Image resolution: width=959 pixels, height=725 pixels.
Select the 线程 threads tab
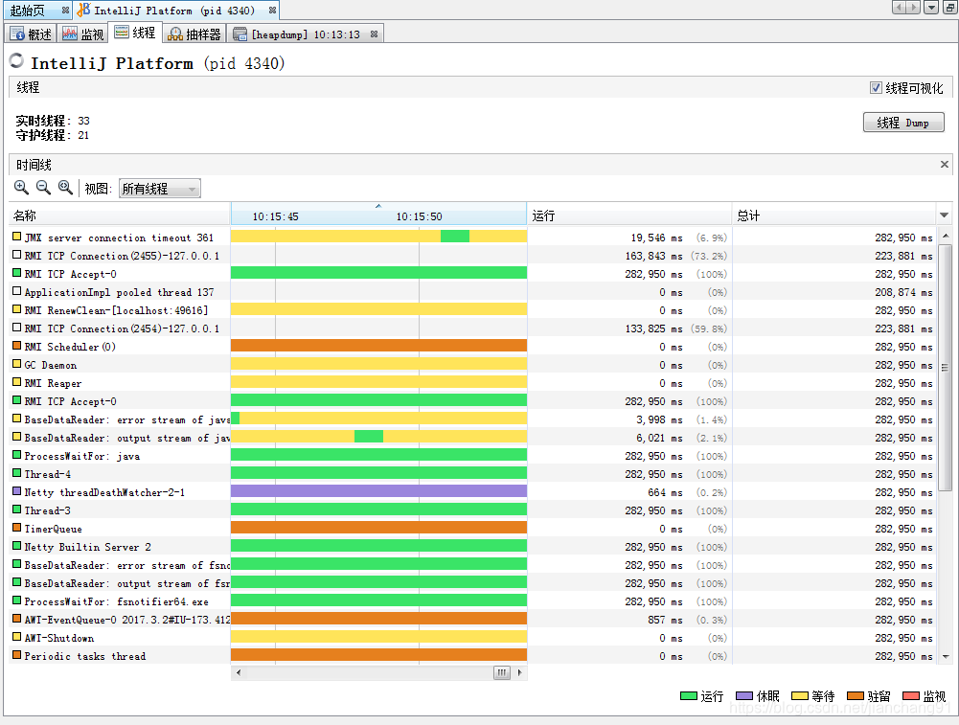[135, 33]
